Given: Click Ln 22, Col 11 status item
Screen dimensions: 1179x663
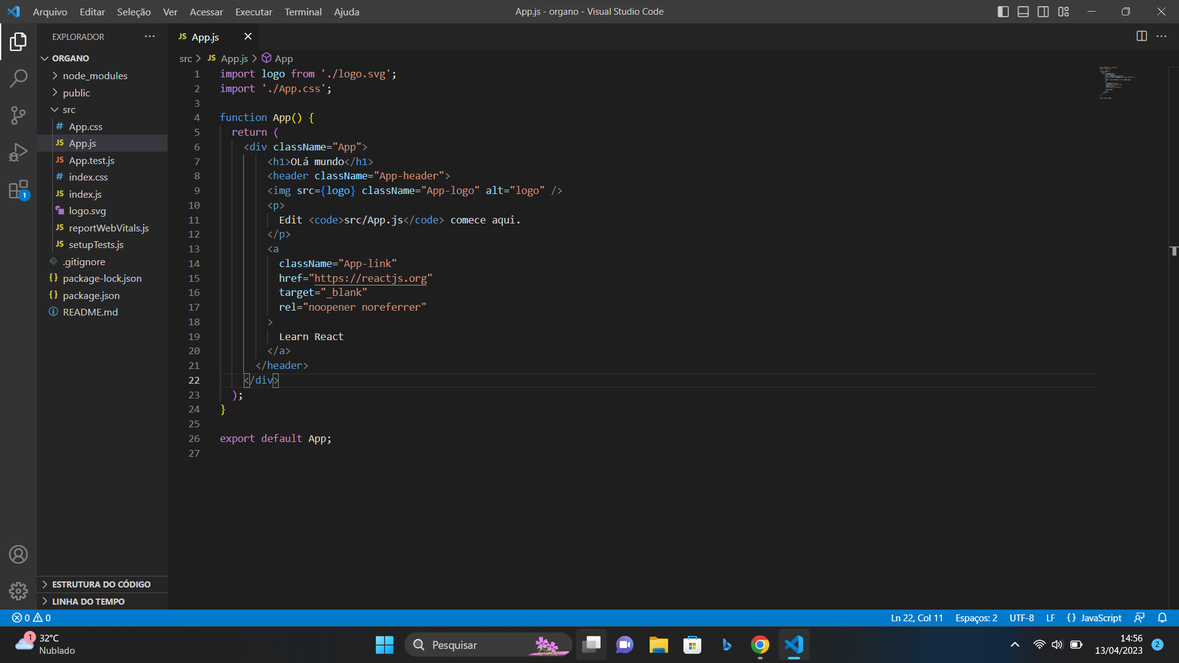Looking at the screenshot, I should (x=917, y=618).
